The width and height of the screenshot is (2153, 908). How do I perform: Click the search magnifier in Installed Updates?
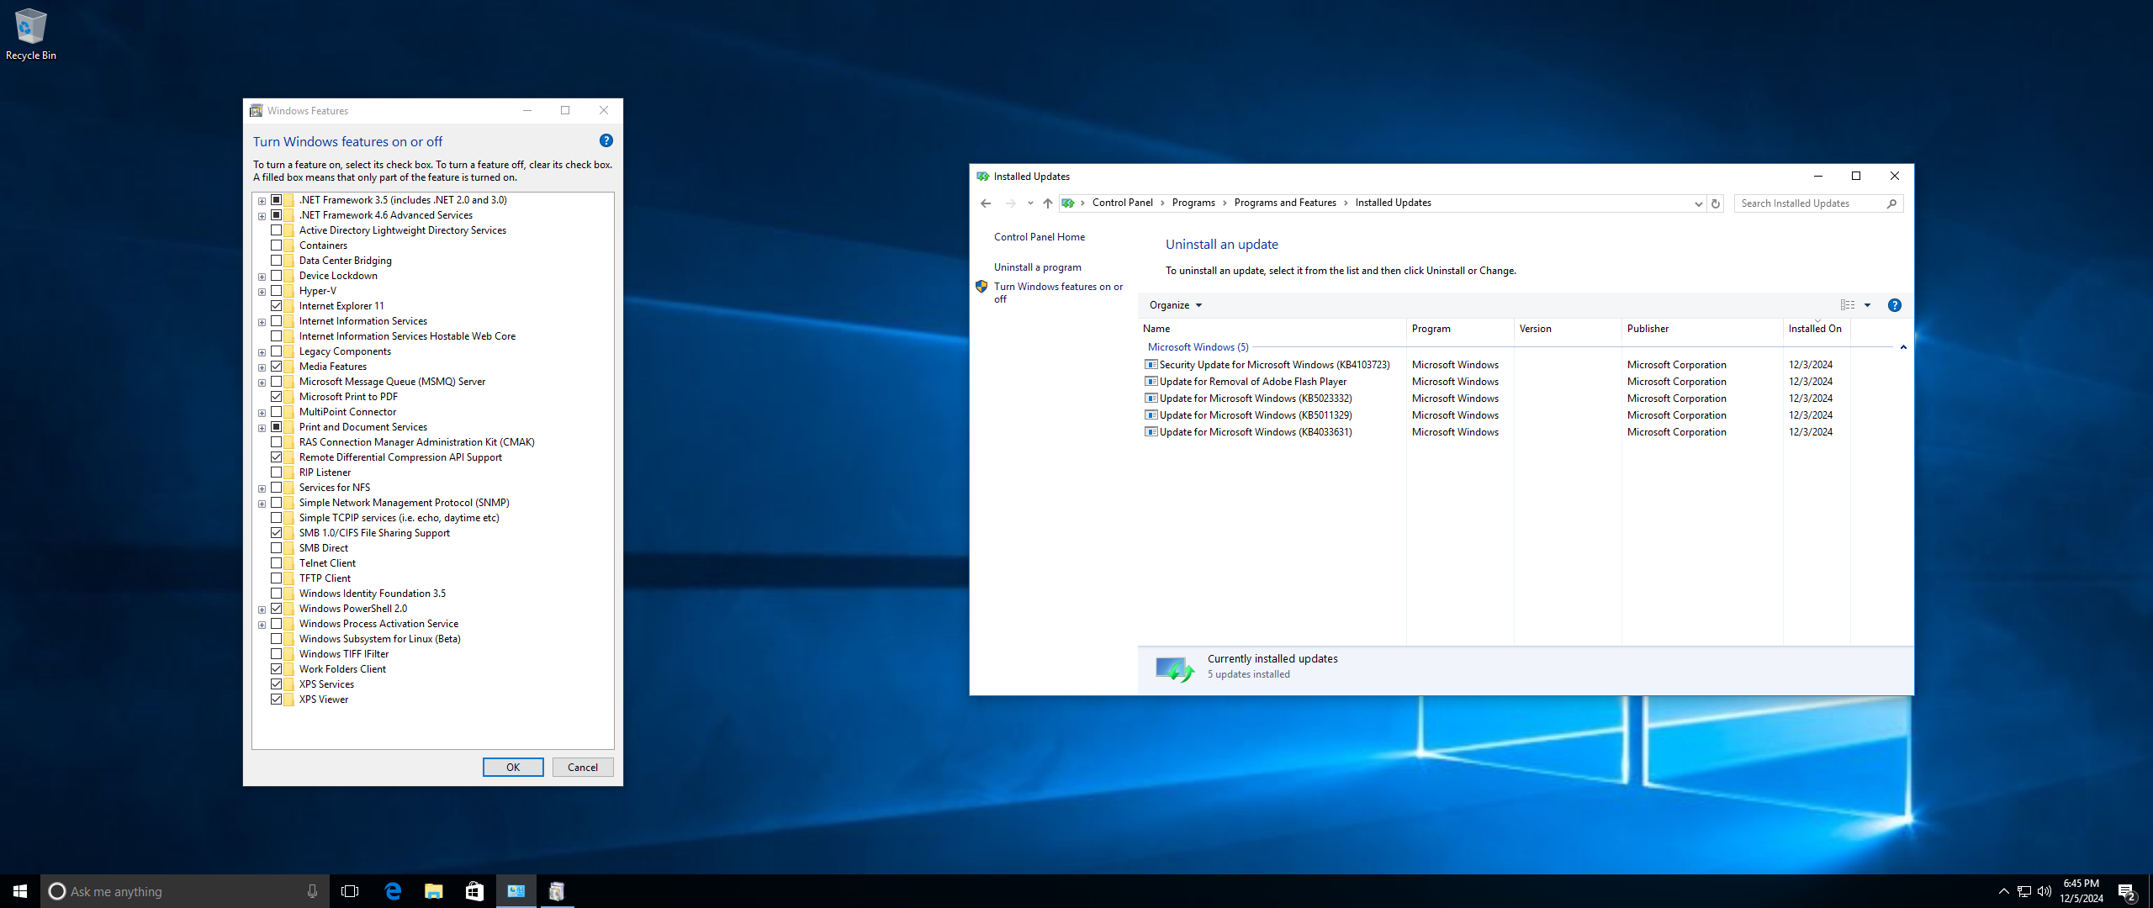pos(1891,203)
